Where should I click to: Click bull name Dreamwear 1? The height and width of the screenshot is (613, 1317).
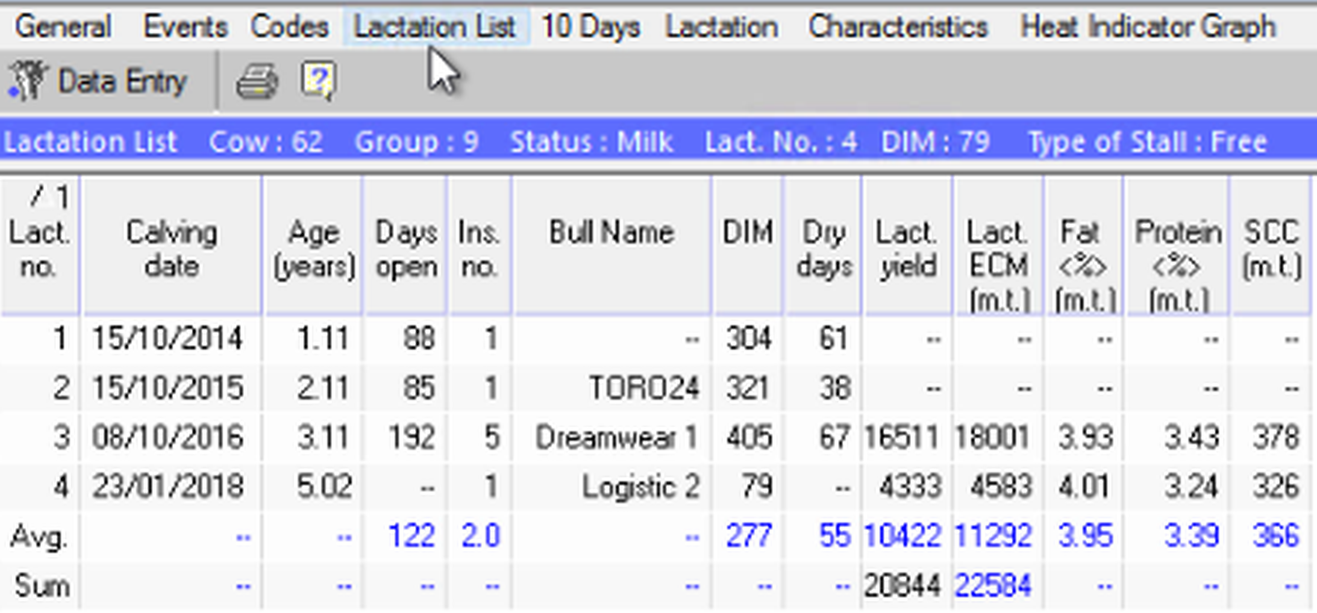pos(617,438)
